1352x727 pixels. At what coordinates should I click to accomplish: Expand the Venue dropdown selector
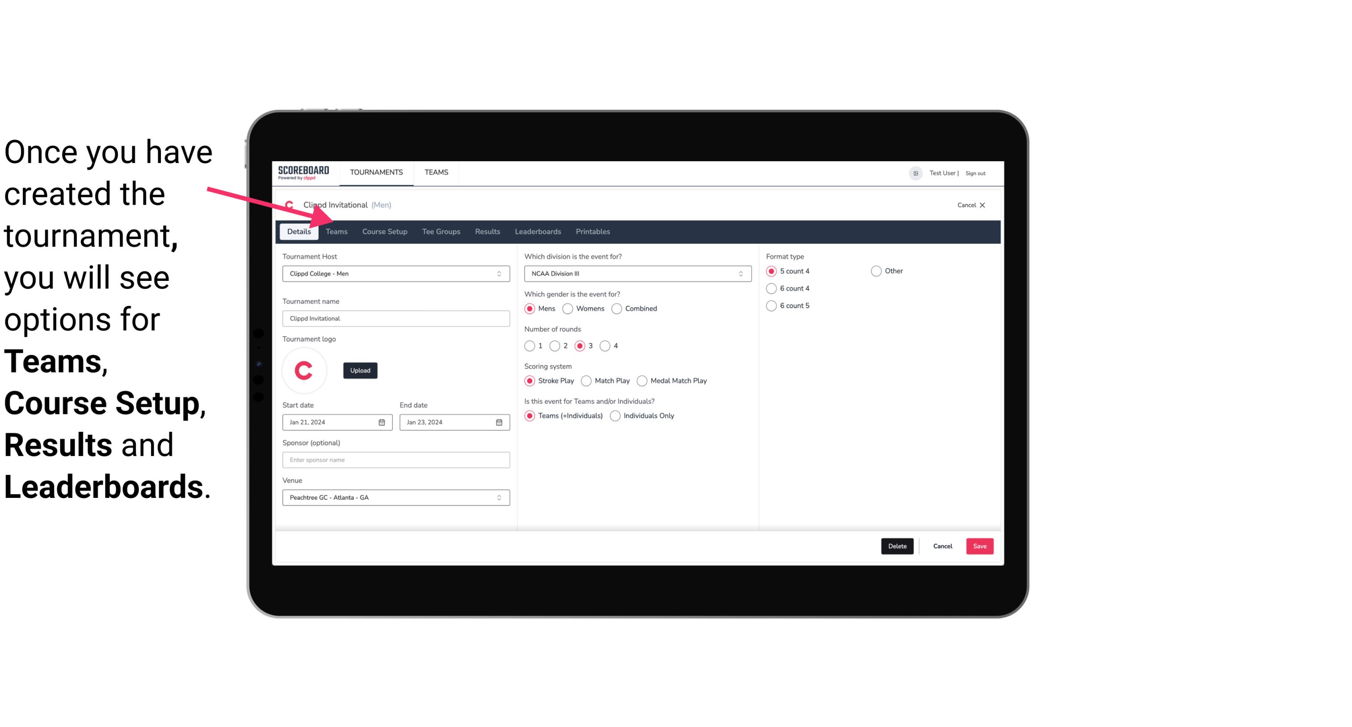(x=500, y=497)
